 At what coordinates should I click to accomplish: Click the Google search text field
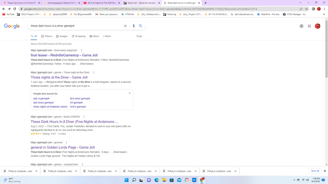point(77,26)
